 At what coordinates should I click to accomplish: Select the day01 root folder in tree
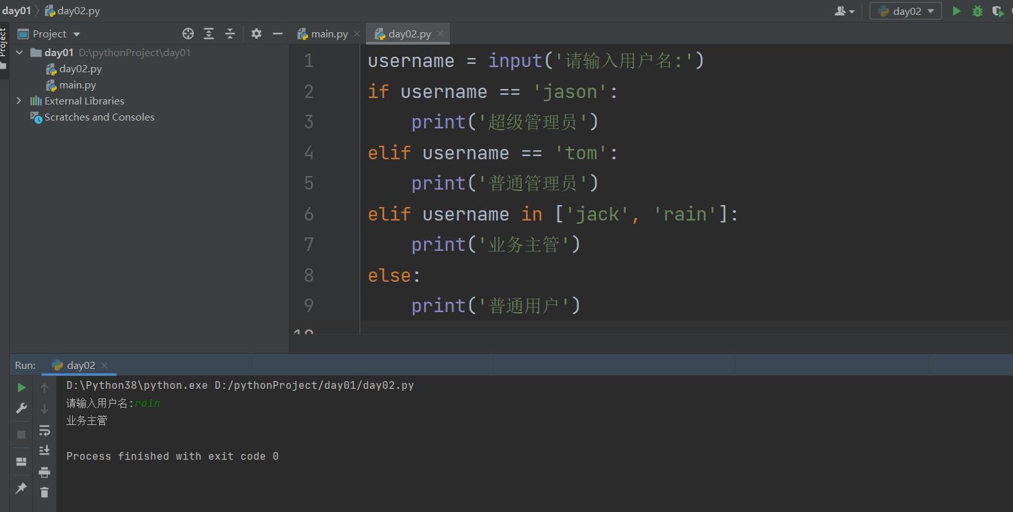coord(59,52)
